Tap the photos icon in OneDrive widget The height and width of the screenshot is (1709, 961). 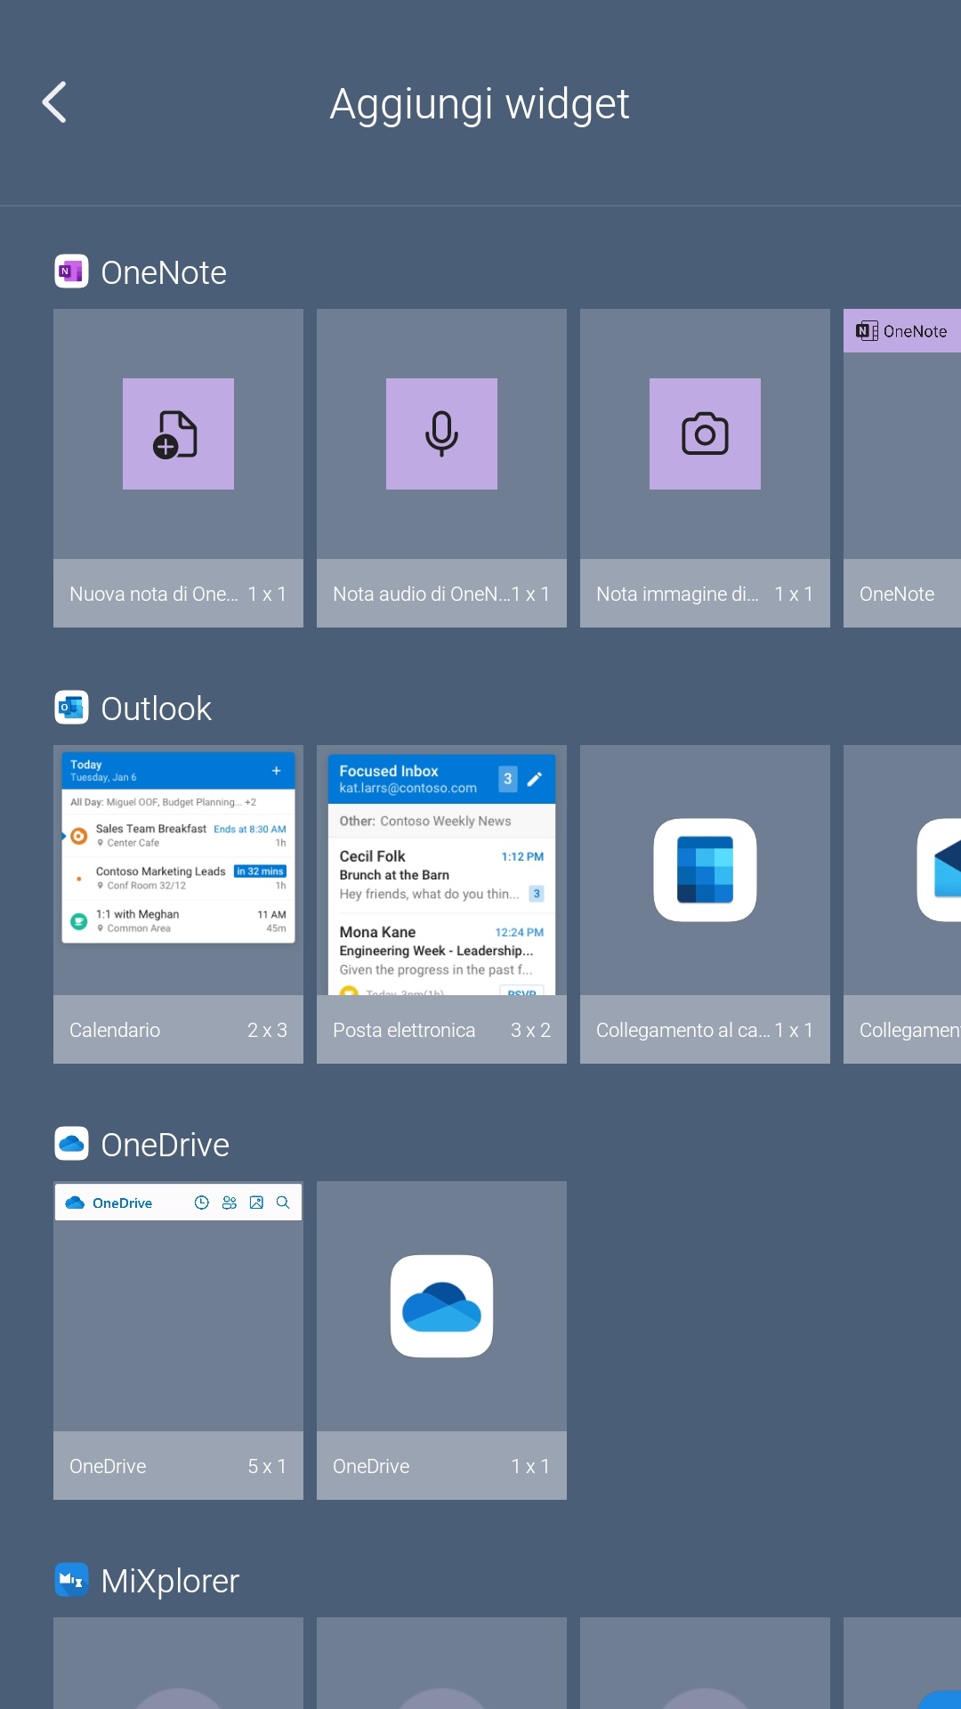[x=256, y=1203]
